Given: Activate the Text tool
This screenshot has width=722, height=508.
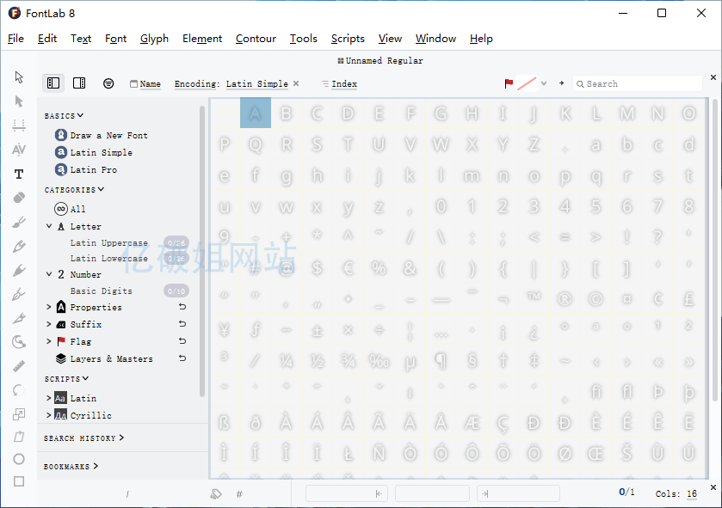Looking at the screenshot, I should click(18, 174).
